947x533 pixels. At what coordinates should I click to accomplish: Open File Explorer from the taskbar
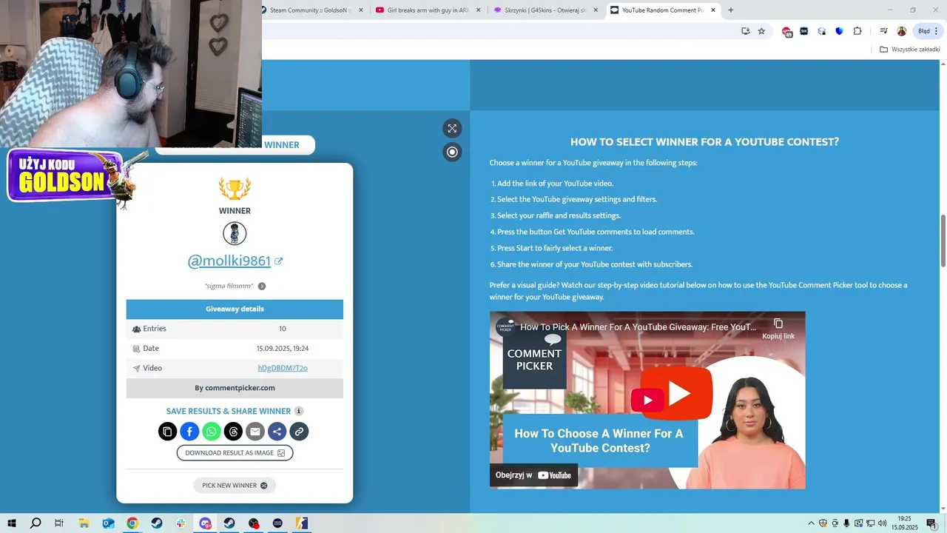coord(84,523)
